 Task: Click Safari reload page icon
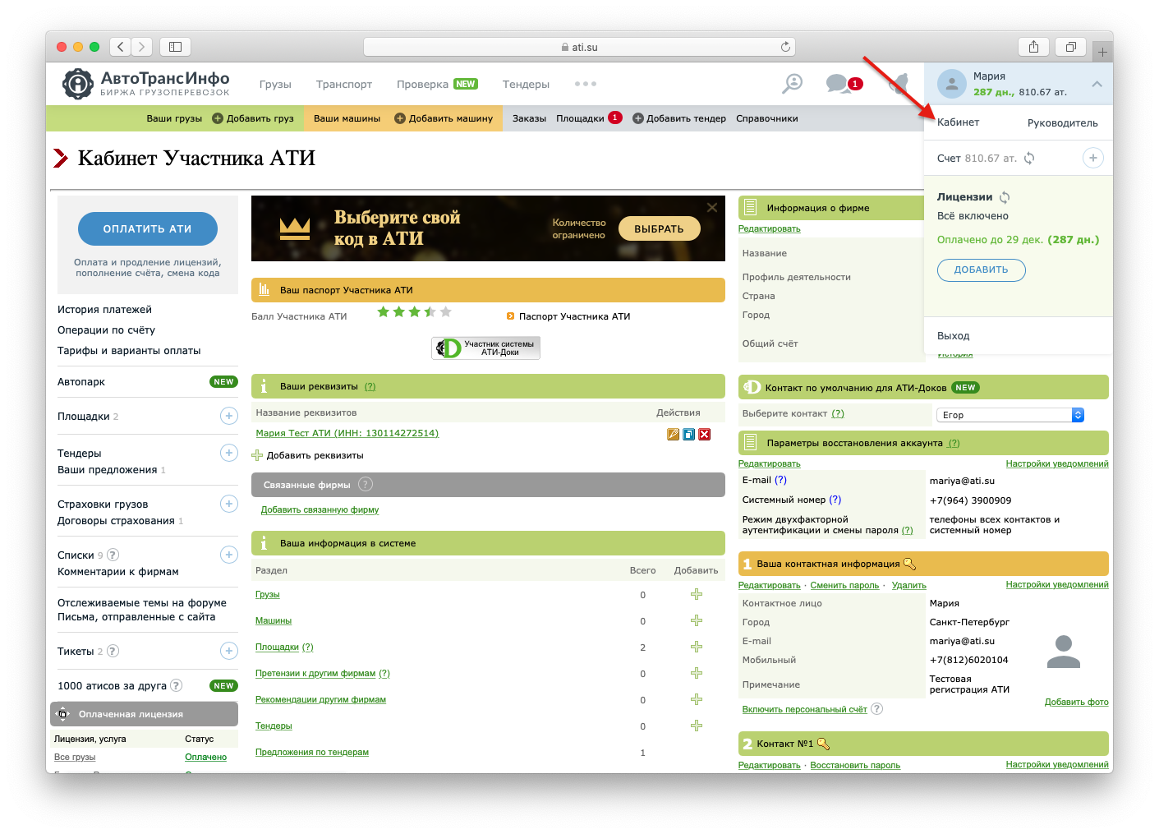click(785, 47)
